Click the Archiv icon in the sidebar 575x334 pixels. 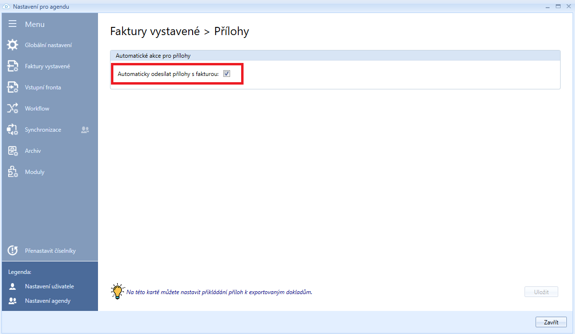(x=12, y=151)
